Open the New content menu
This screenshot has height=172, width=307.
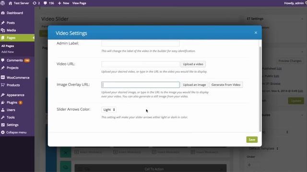pyautogui.click(x=63, y=3)
